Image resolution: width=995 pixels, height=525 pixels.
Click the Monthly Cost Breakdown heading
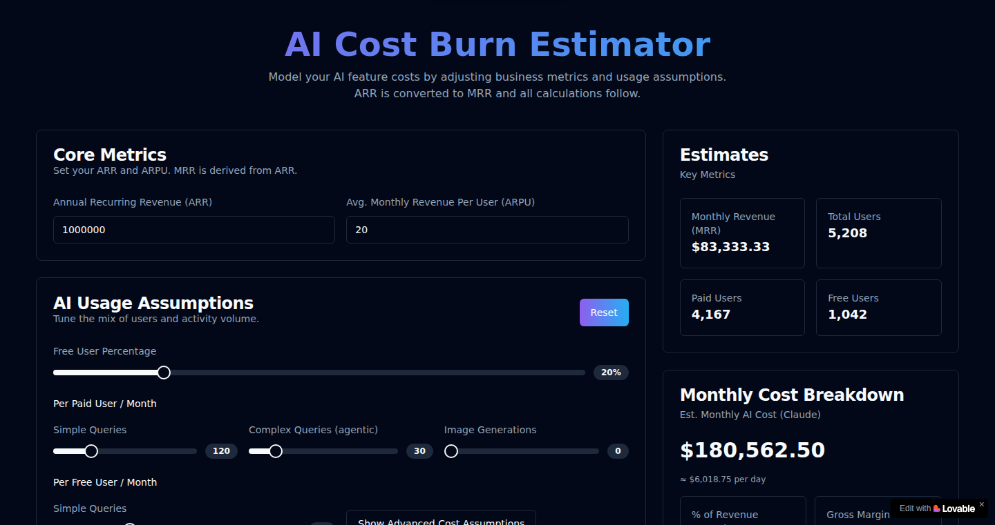(x=792, y=395)
